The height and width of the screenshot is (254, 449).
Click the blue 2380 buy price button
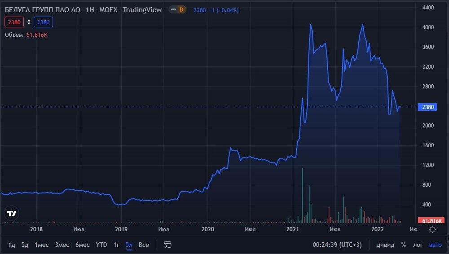coord(43,22)
